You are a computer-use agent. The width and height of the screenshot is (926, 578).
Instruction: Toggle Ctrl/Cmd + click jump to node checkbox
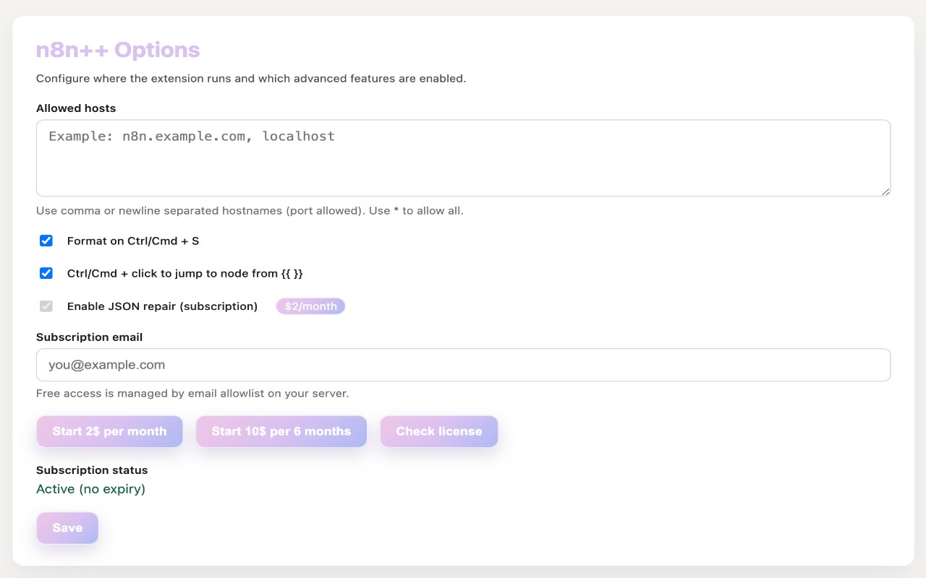tap(46, 273)
